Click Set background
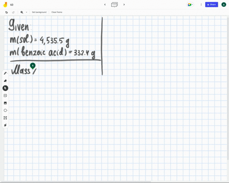The height and width of the screenshot is (183, 229). [39, 12]
